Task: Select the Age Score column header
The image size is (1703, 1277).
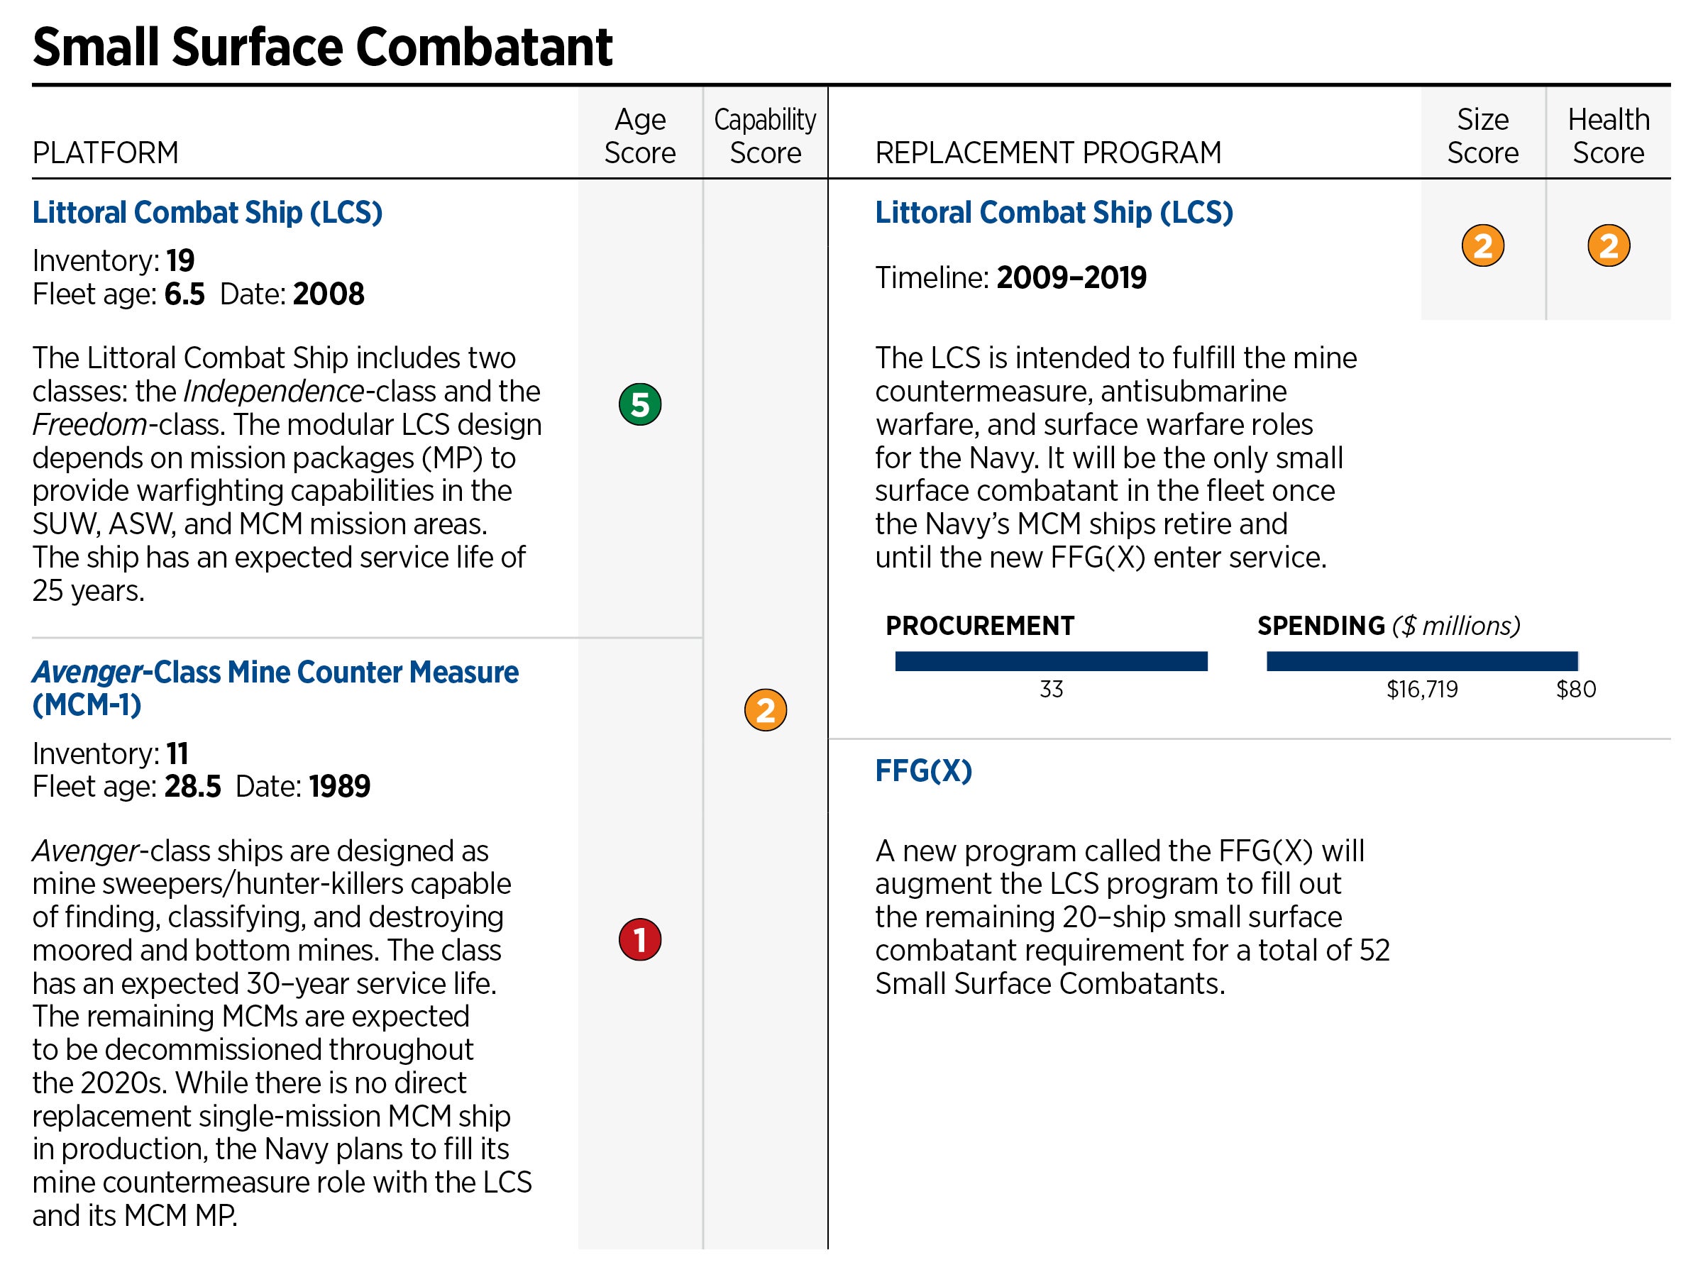Action: [x=640, y=136]
